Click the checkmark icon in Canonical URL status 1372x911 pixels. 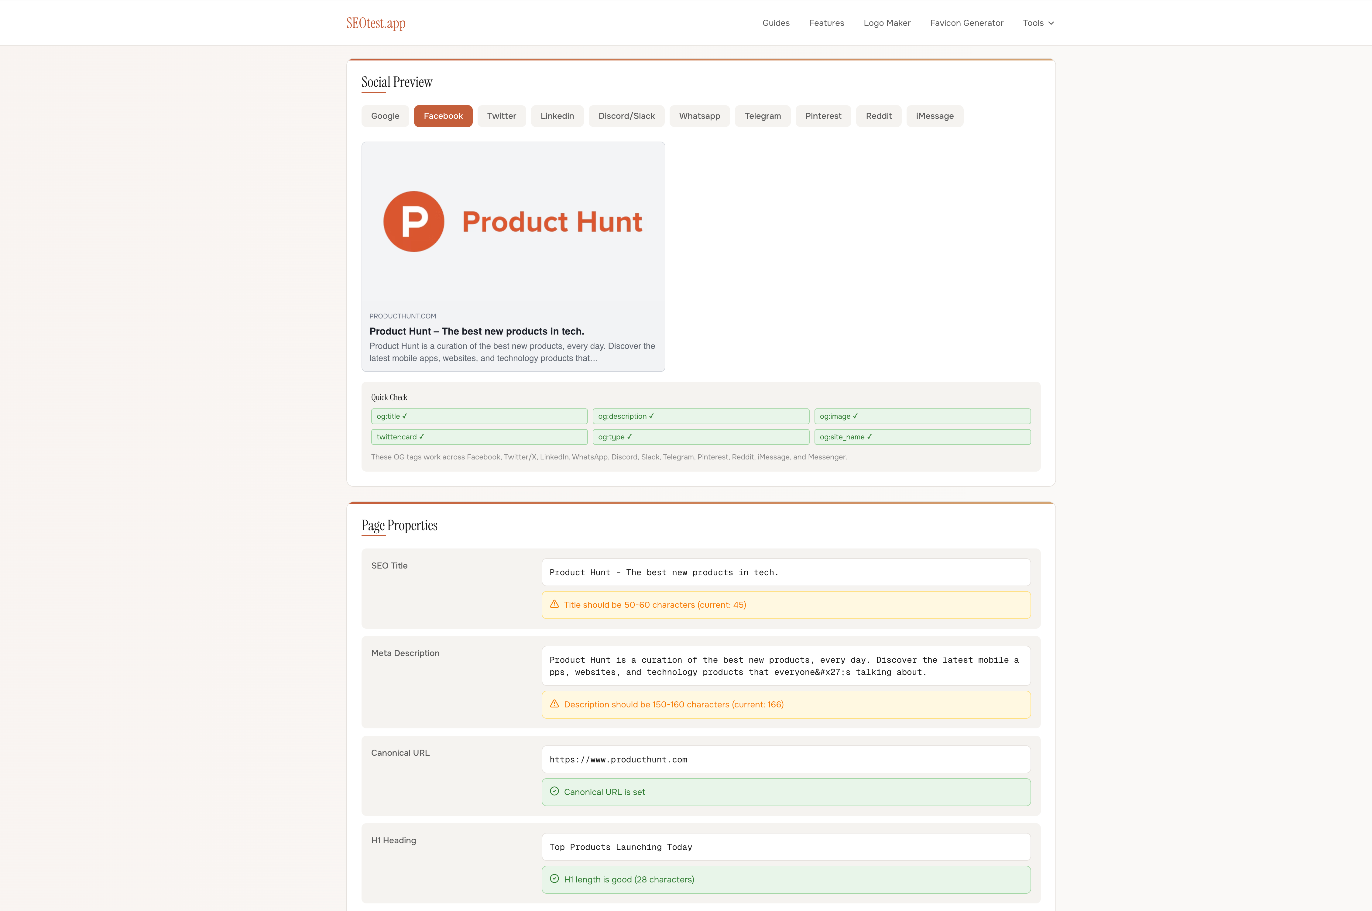[x=554, y=792]
